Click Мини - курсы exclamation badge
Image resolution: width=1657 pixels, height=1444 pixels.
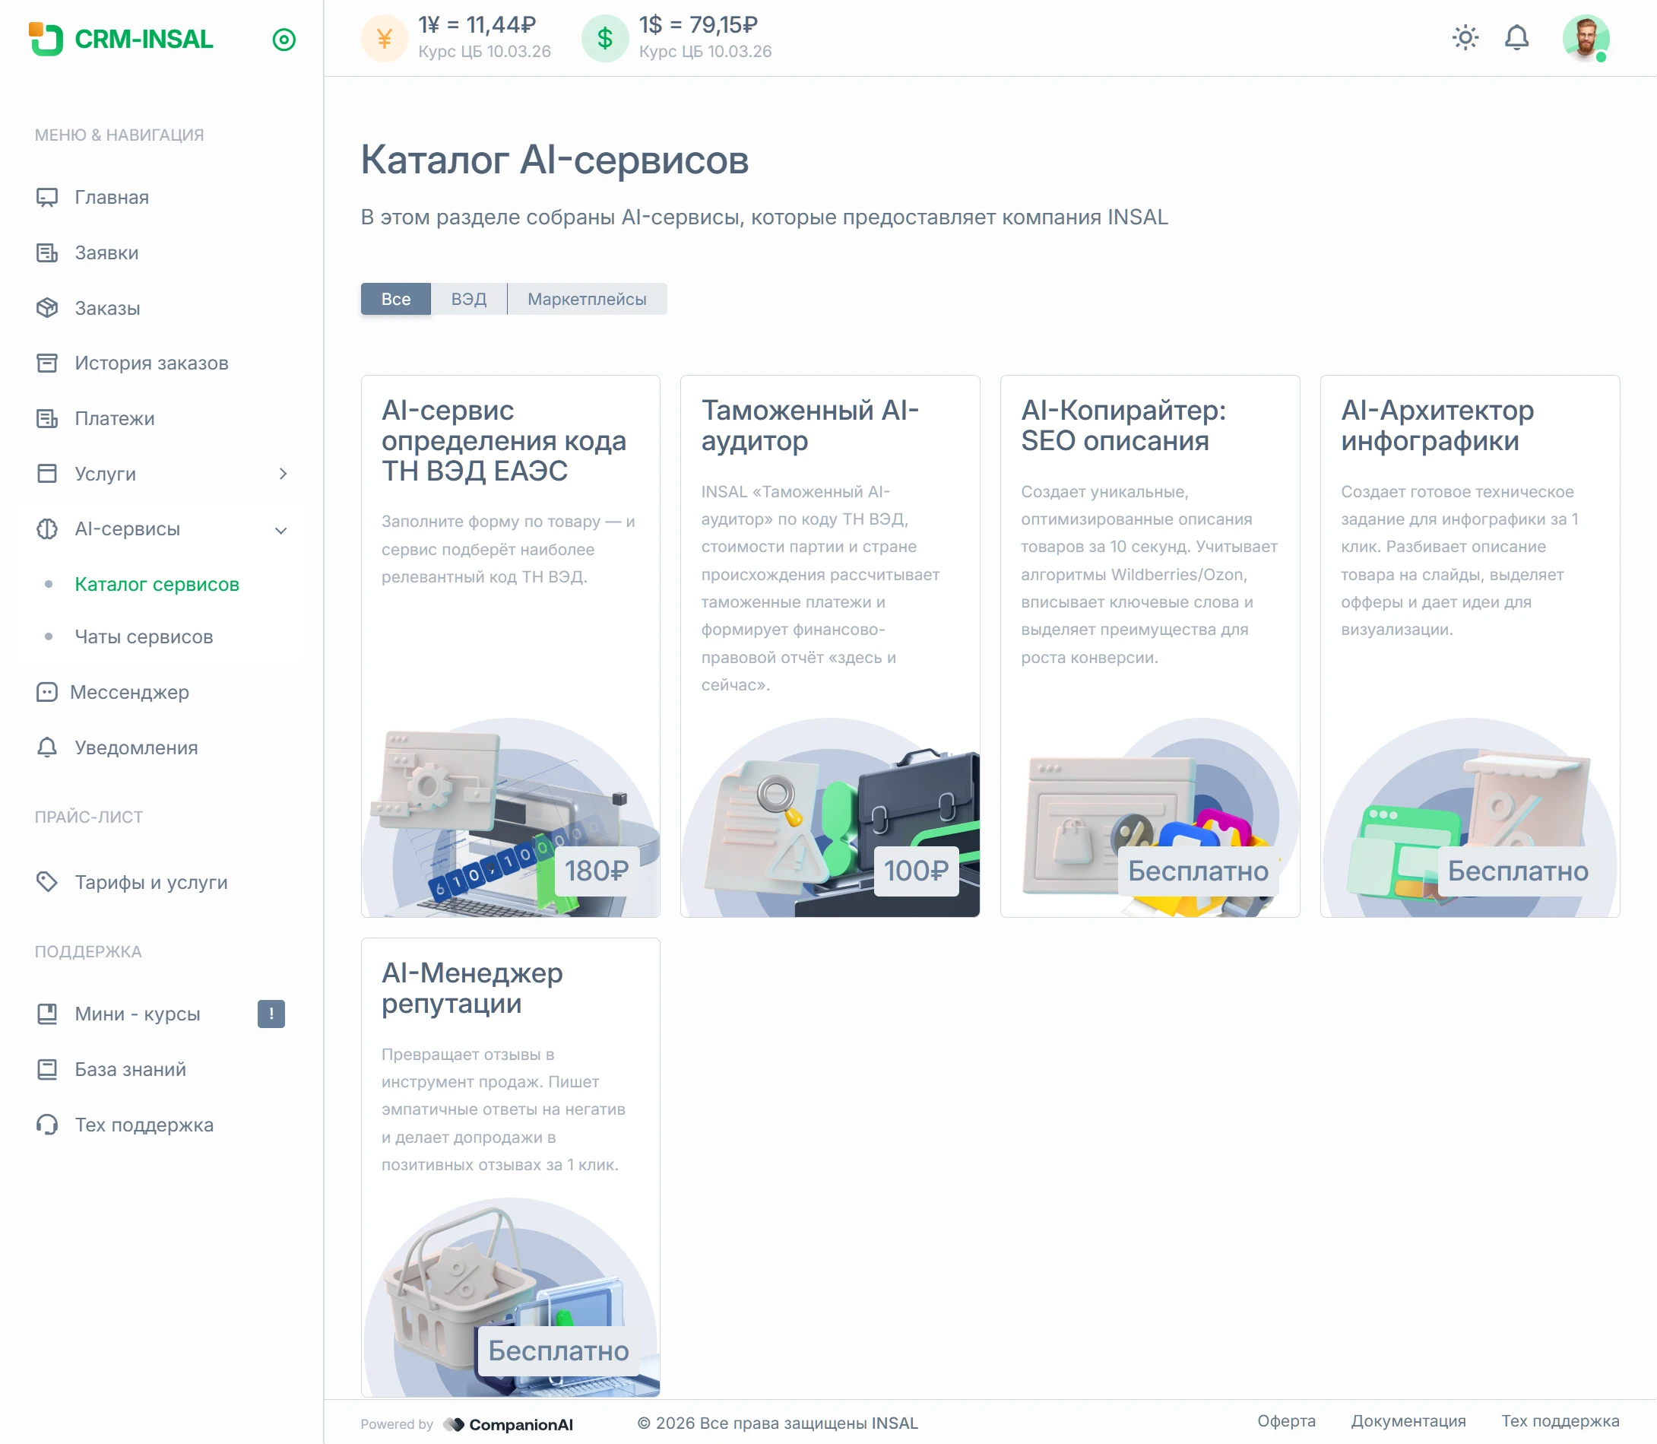(271, 1014)
